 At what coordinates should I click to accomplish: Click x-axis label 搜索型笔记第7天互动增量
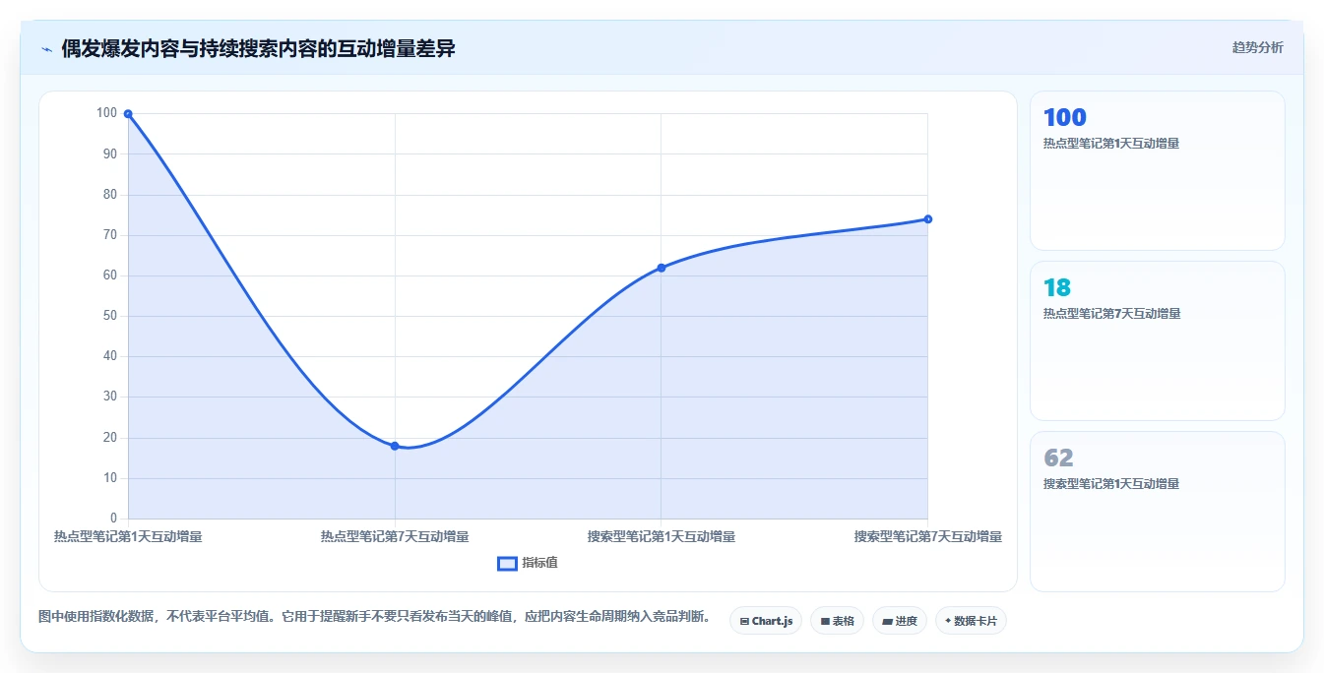(x=928, y=536)
